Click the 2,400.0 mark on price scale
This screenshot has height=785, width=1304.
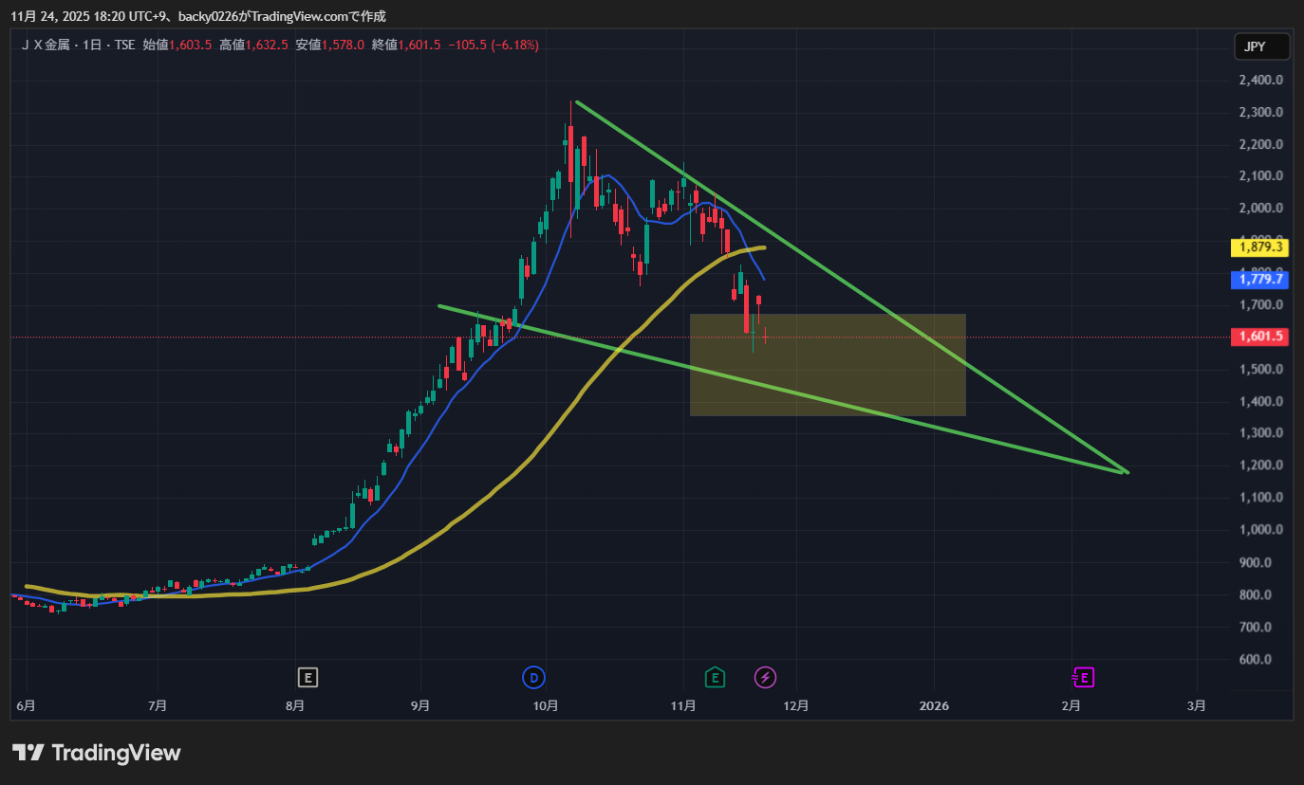coord(1260,80)
